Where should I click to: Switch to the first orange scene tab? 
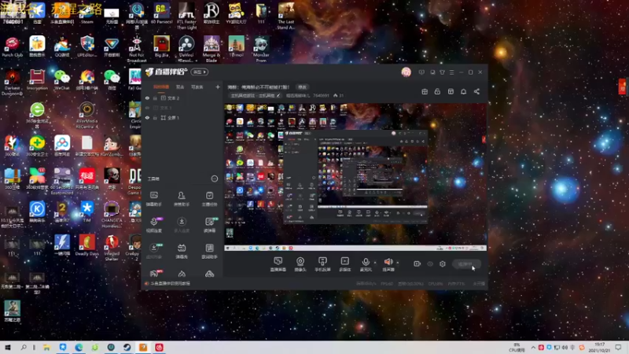tap(161, 87)
